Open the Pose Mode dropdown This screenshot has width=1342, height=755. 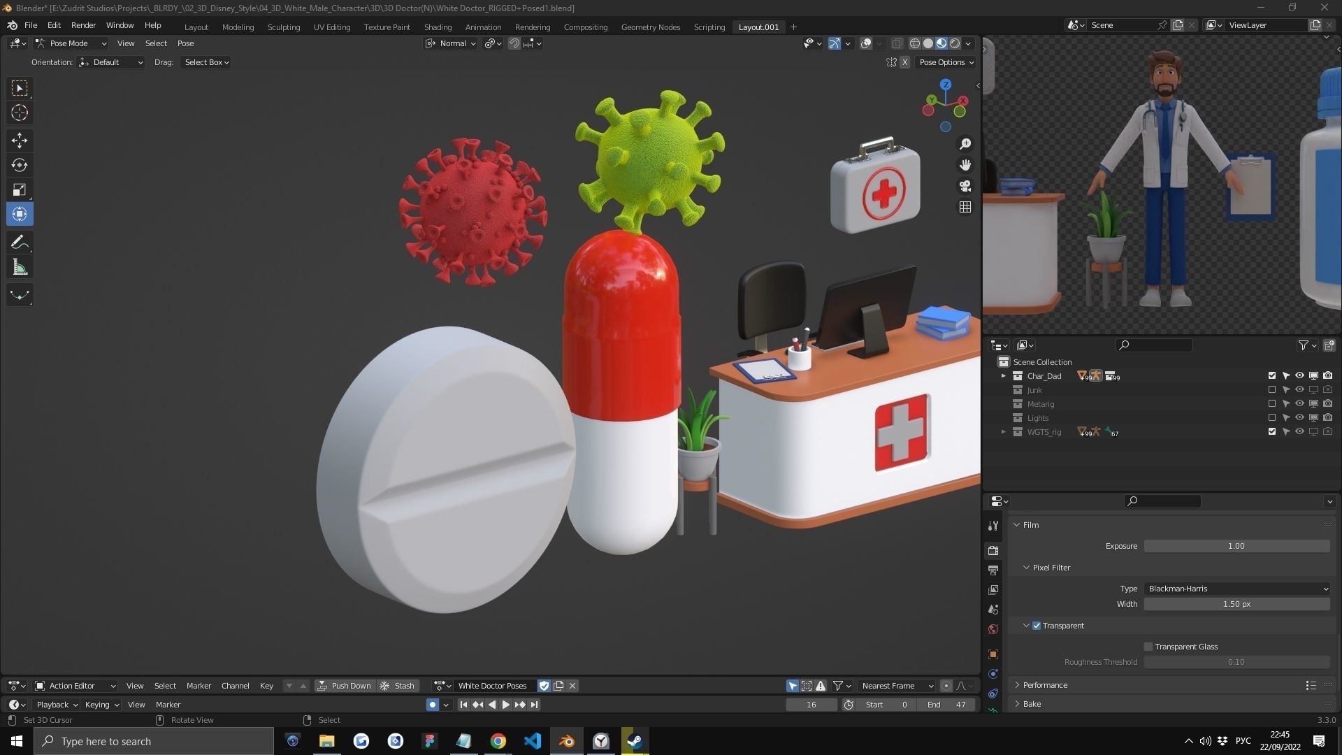coord(71,43)
